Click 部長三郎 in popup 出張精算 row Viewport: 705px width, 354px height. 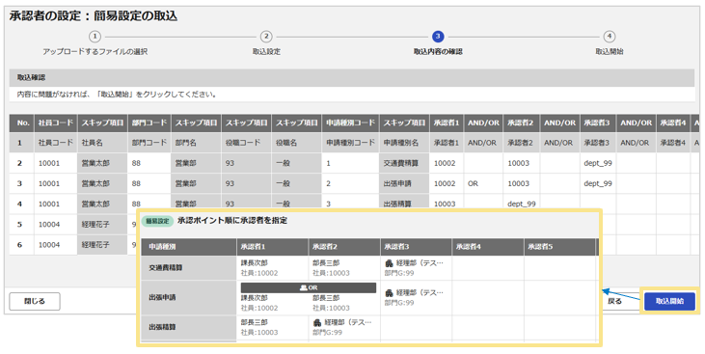254,322
